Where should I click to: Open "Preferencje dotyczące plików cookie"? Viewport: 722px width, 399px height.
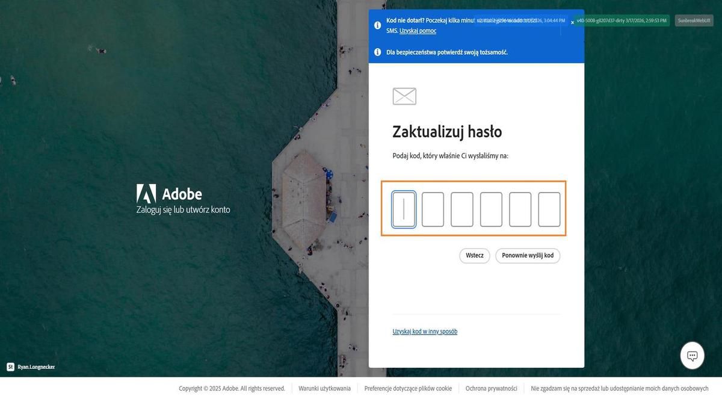tap(407, 388)
